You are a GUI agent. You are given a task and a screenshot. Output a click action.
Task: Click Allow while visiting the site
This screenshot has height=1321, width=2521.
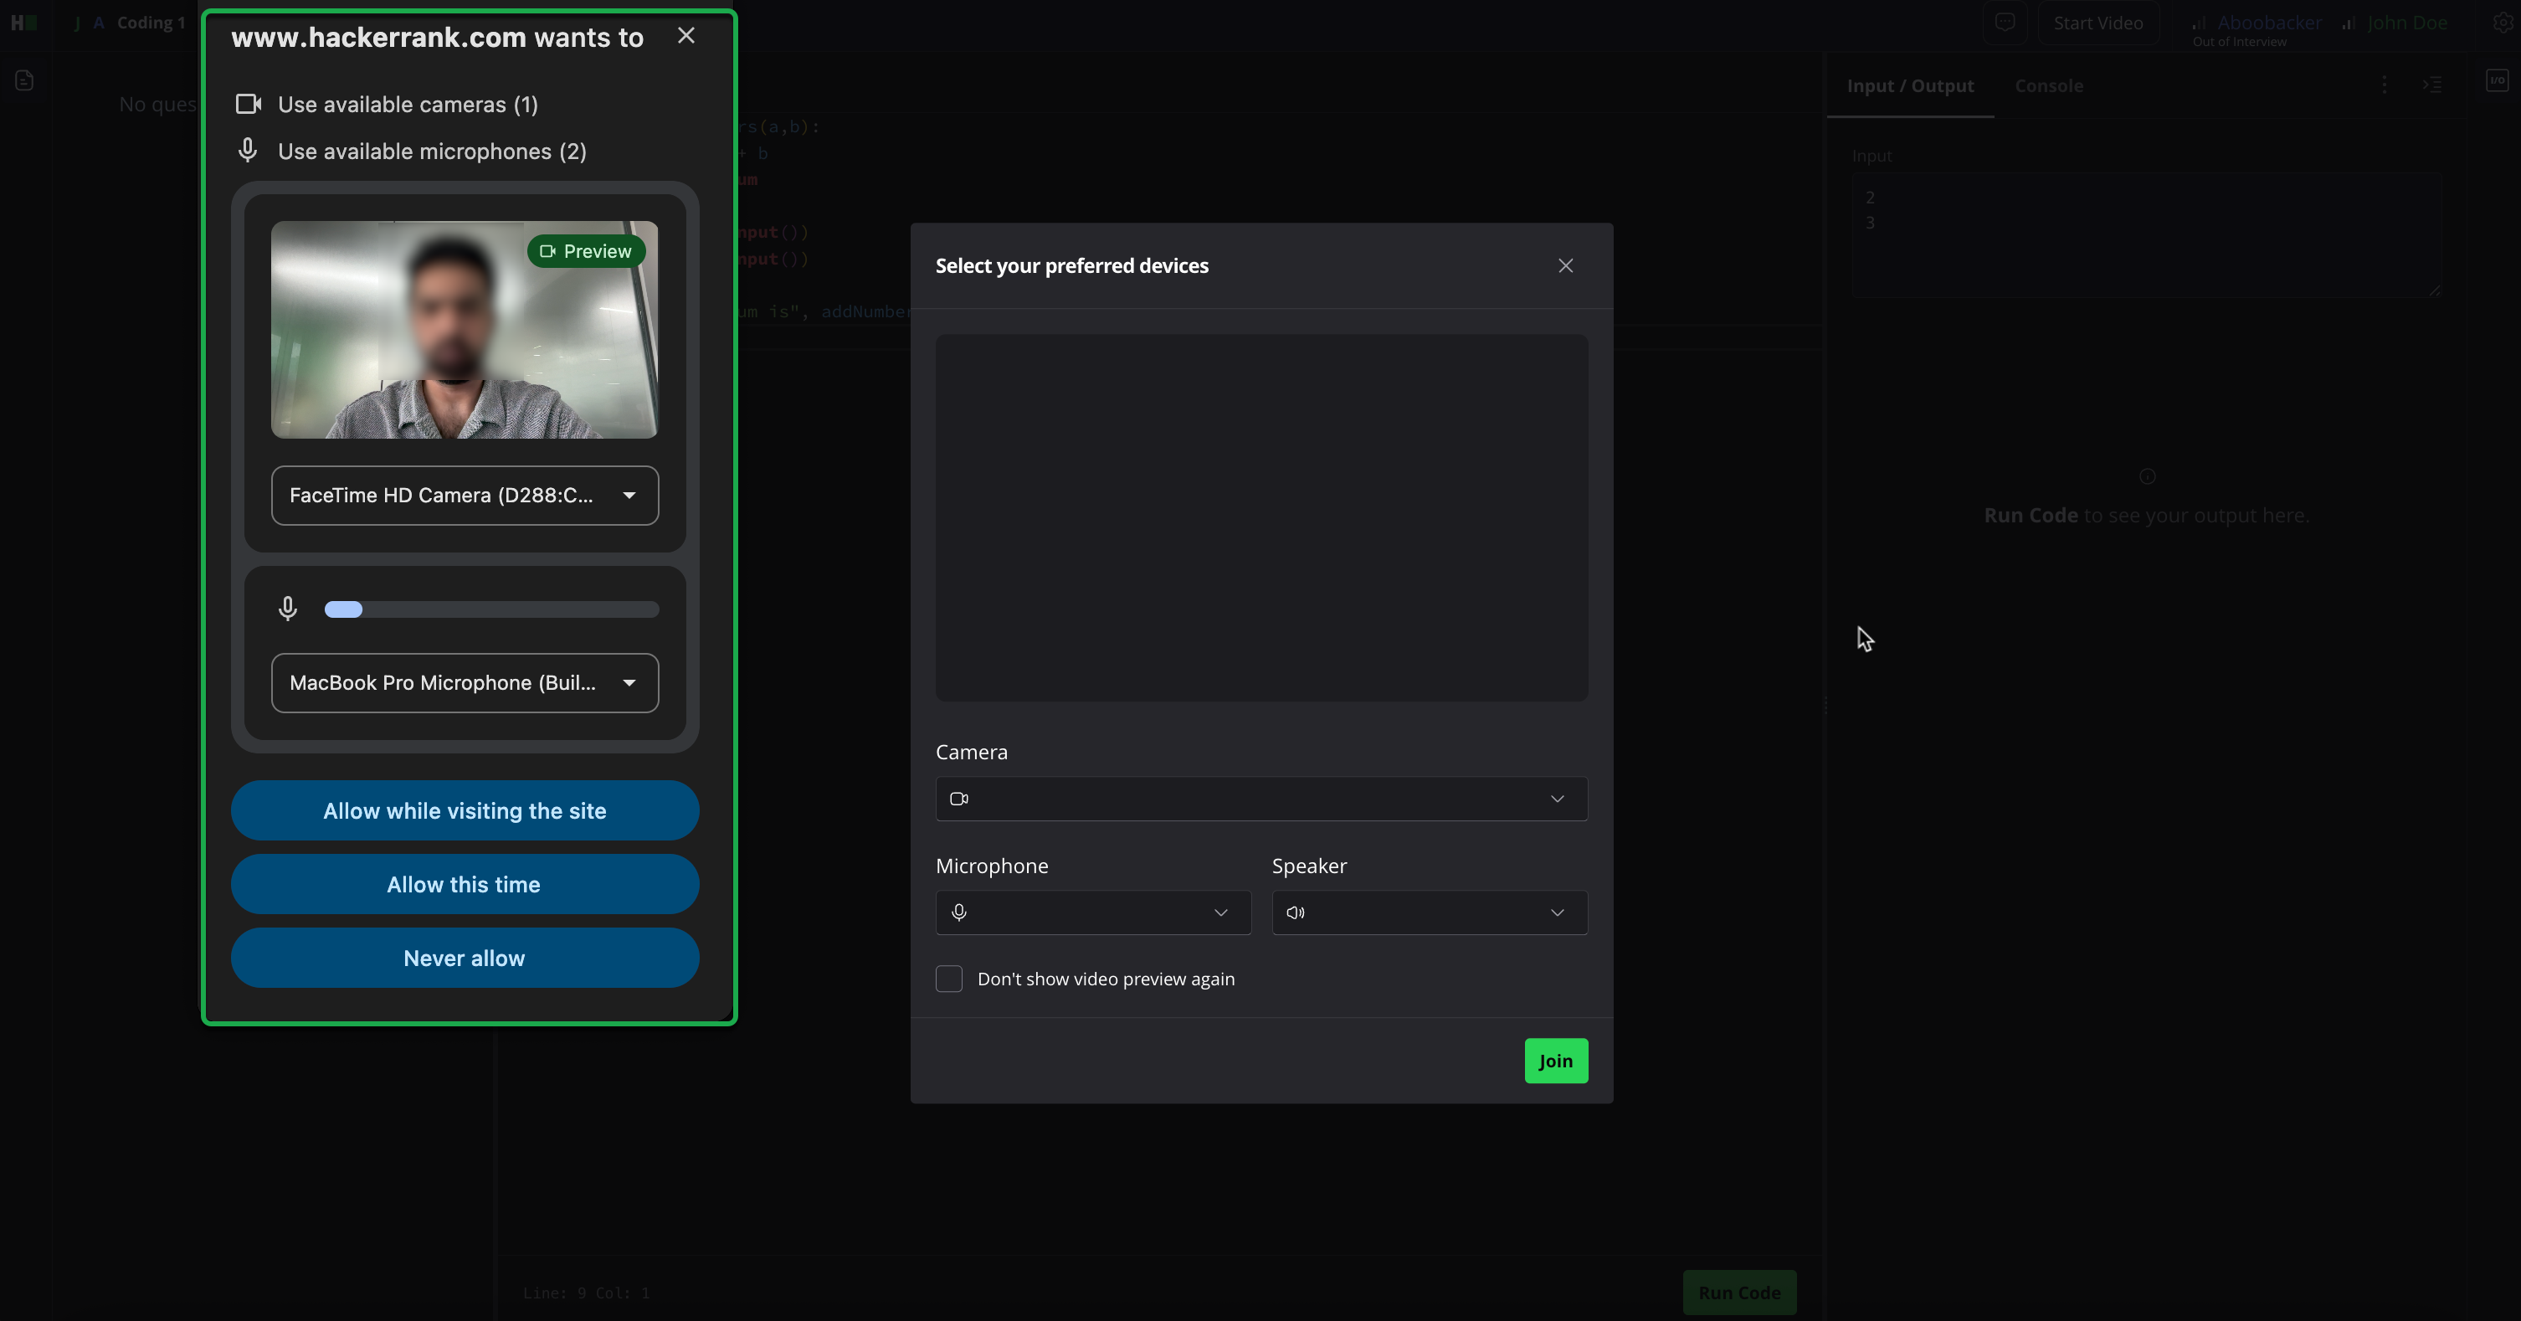point(464,810)
